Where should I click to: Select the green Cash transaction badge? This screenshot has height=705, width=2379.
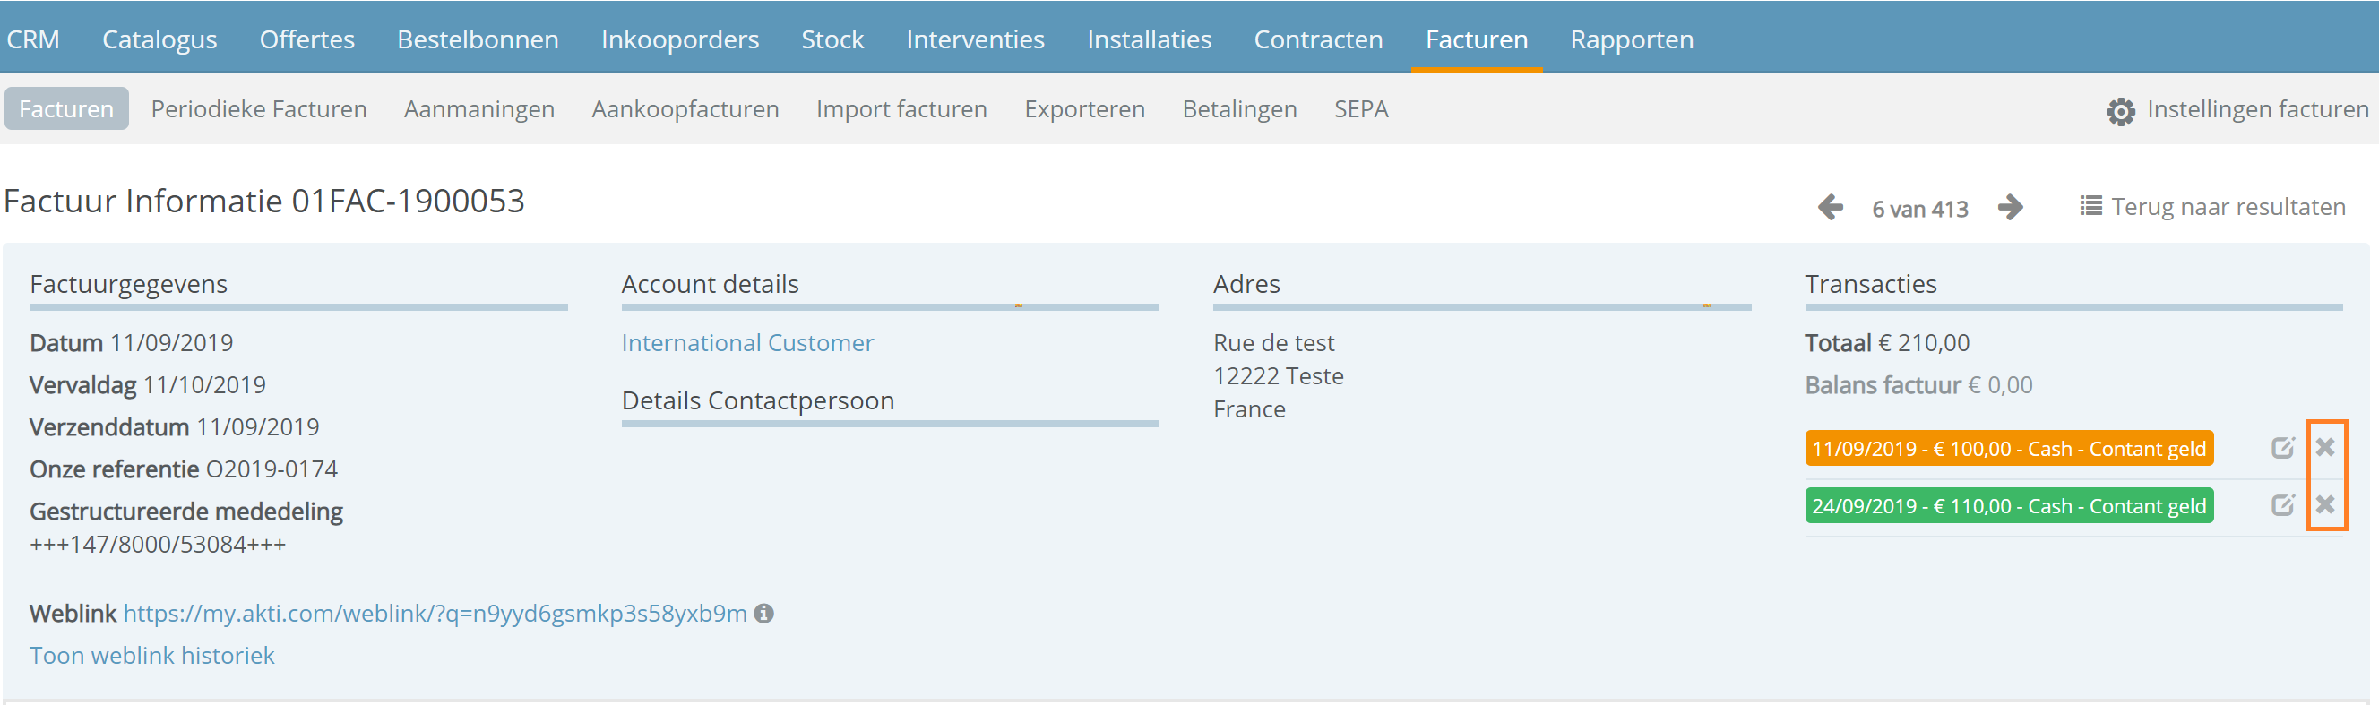(2009, 505)
